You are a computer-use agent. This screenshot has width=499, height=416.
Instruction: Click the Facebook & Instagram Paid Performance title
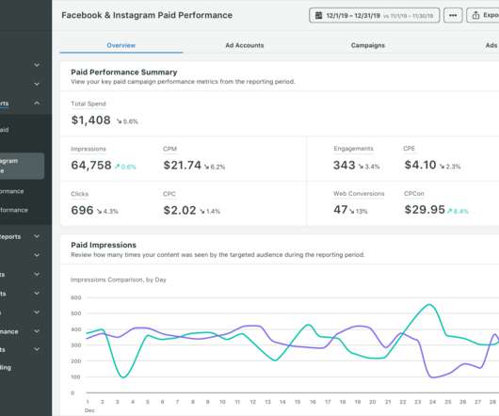tap(147, 15)
